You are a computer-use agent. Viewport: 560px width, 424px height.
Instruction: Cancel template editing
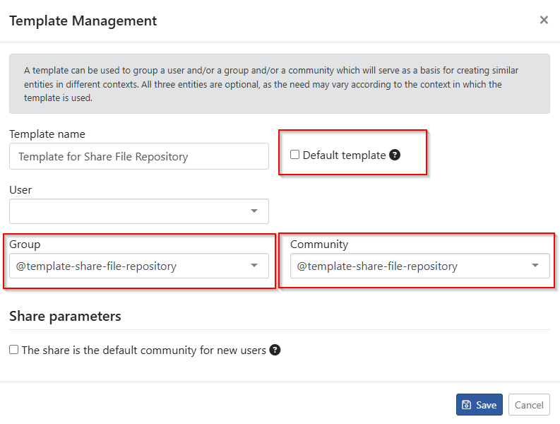[x=529, y=405]
